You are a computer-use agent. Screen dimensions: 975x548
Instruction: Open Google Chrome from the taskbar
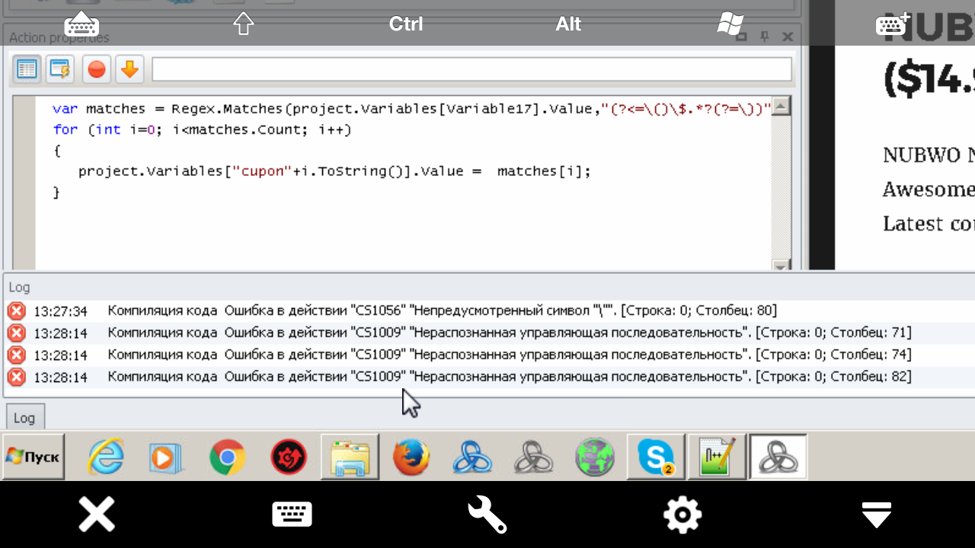point(228,457)
